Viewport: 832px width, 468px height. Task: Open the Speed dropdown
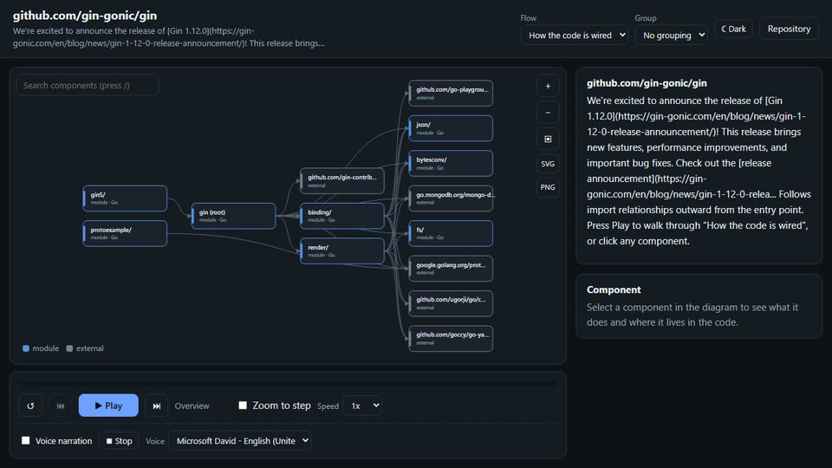coord(362,406)
